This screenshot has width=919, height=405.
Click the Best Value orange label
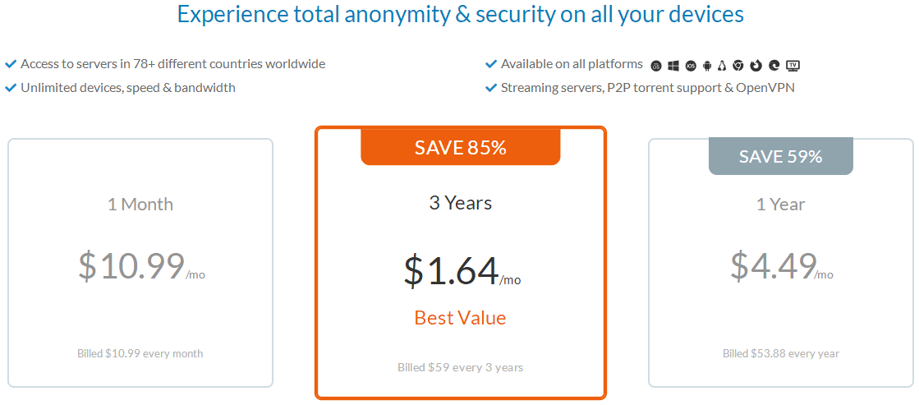[x=460, y=317]
